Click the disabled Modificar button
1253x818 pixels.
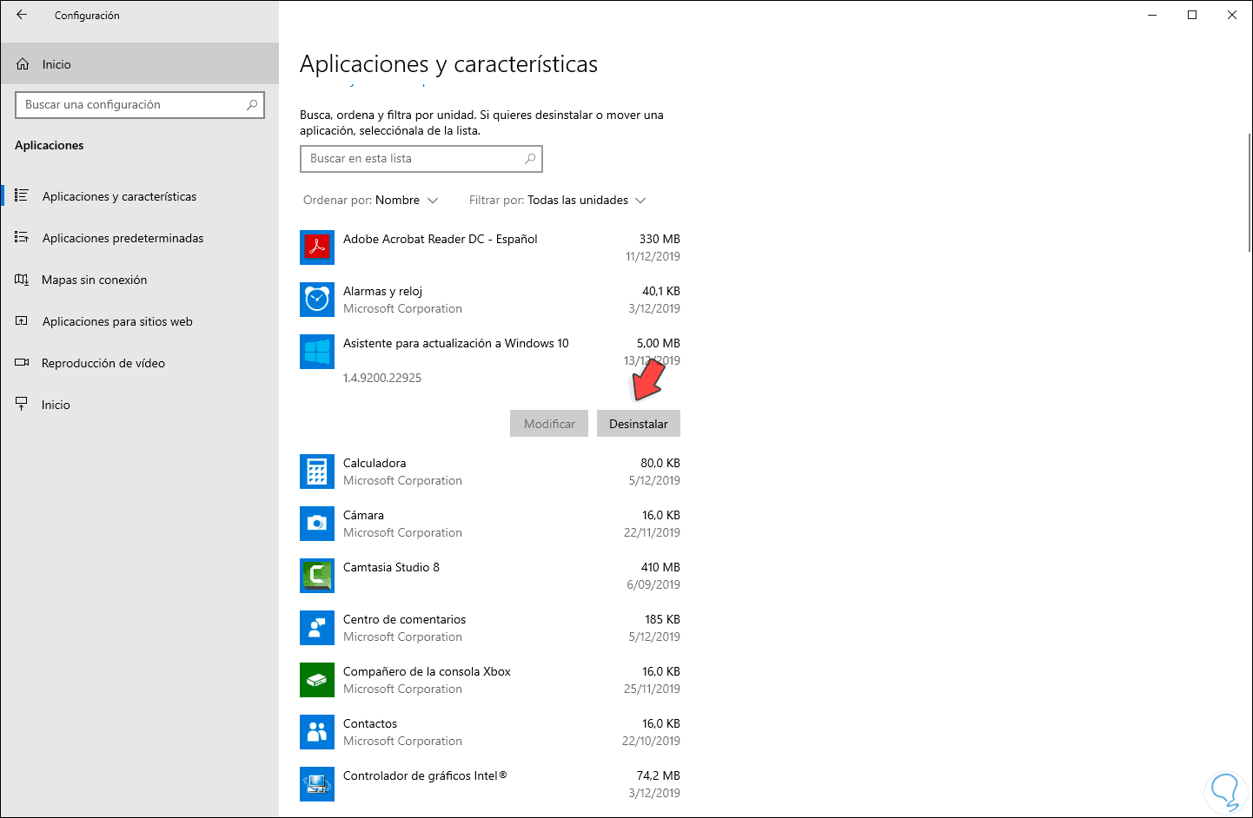tap(549, 424)
